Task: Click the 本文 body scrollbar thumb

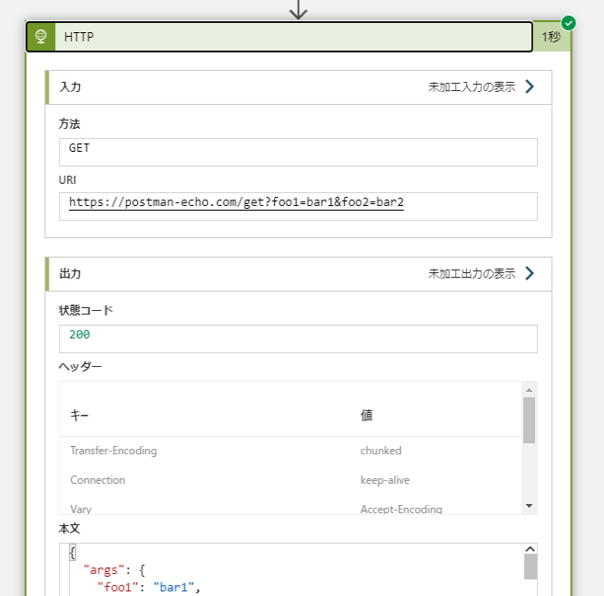Action: click(x=530, y=567)
